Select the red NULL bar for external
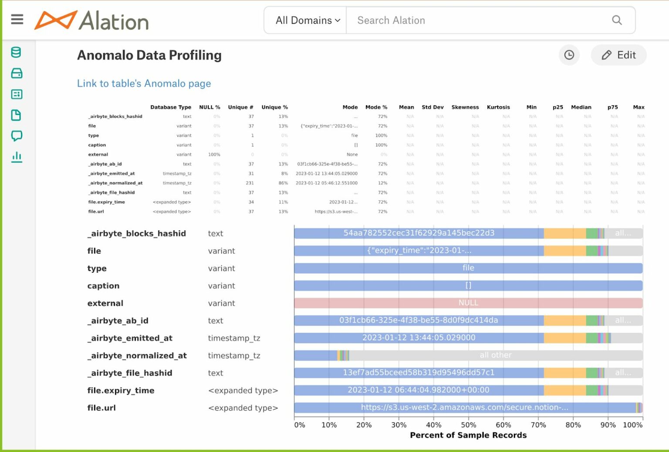This screenshot has width=669, height=452. click(468, 303)
